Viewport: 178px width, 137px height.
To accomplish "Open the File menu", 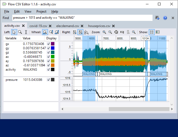I will (x=7, y=12).
